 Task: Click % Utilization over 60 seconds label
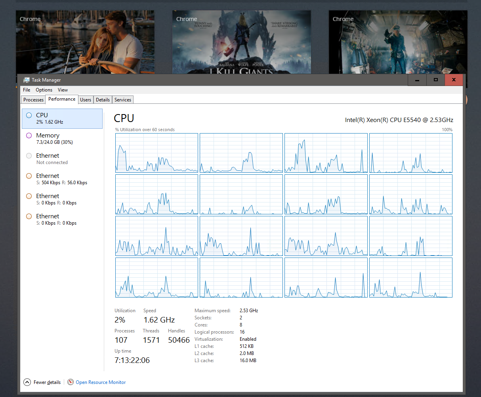tap(145, 130)
